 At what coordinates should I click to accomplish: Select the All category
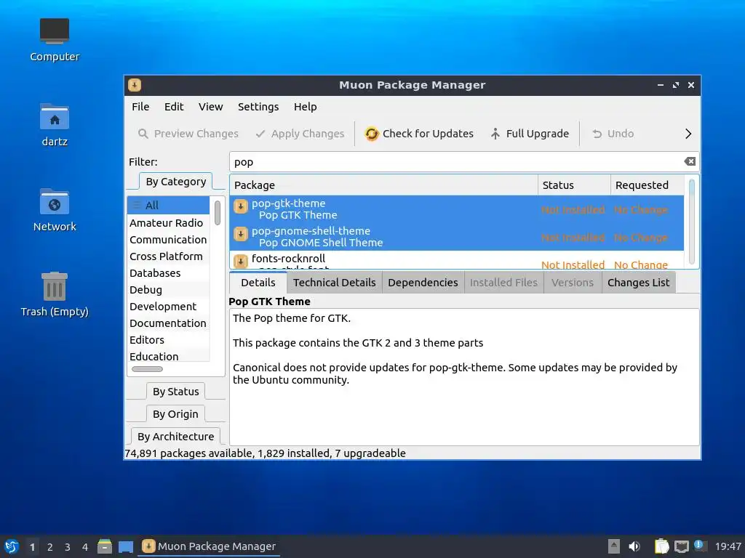pyautogui.click(x=168, y=206)
